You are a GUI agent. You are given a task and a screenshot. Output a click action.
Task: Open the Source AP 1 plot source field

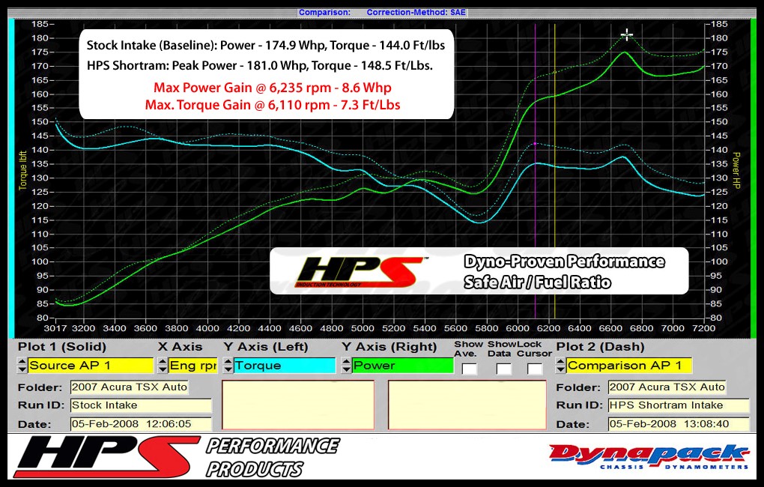tap(91, 366)
